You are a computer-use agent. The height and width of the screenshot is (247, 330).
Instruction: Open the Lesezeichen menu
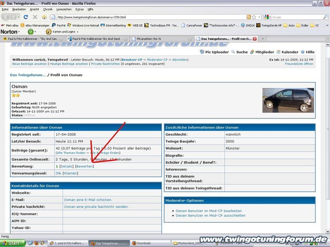[x=64, y=9]
